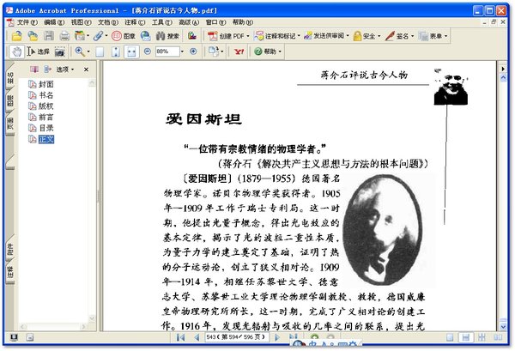The height and width of the screenshot is (351, 515).
Task: Select the 正文 bookmark
Action: tap(46, 139)
